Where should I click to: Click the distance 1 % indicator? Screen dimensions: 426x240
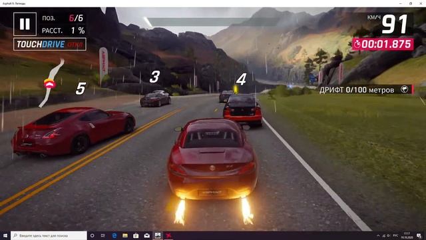(x=63, y=31)
